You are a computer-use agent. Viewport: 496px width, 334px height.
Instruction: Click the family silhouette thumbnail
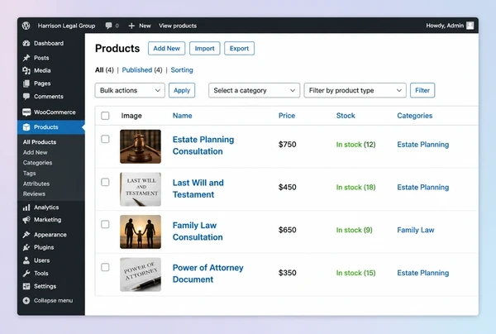coord(141,231)
